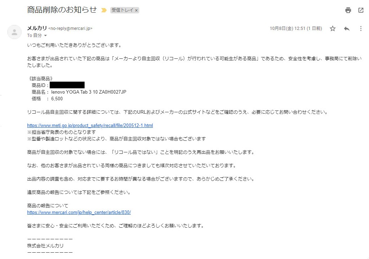Click the 受信トレイ label chip
369x259 pixels.
[x=122, y=10]
